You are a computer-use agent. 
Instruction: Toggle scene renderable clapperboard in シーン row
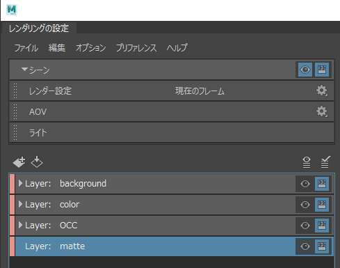click(x=322, y=70)
